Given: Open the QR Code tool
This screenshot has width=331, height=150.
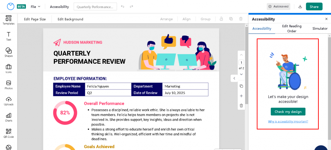Looking at the screenshot, I should point(9,133).
